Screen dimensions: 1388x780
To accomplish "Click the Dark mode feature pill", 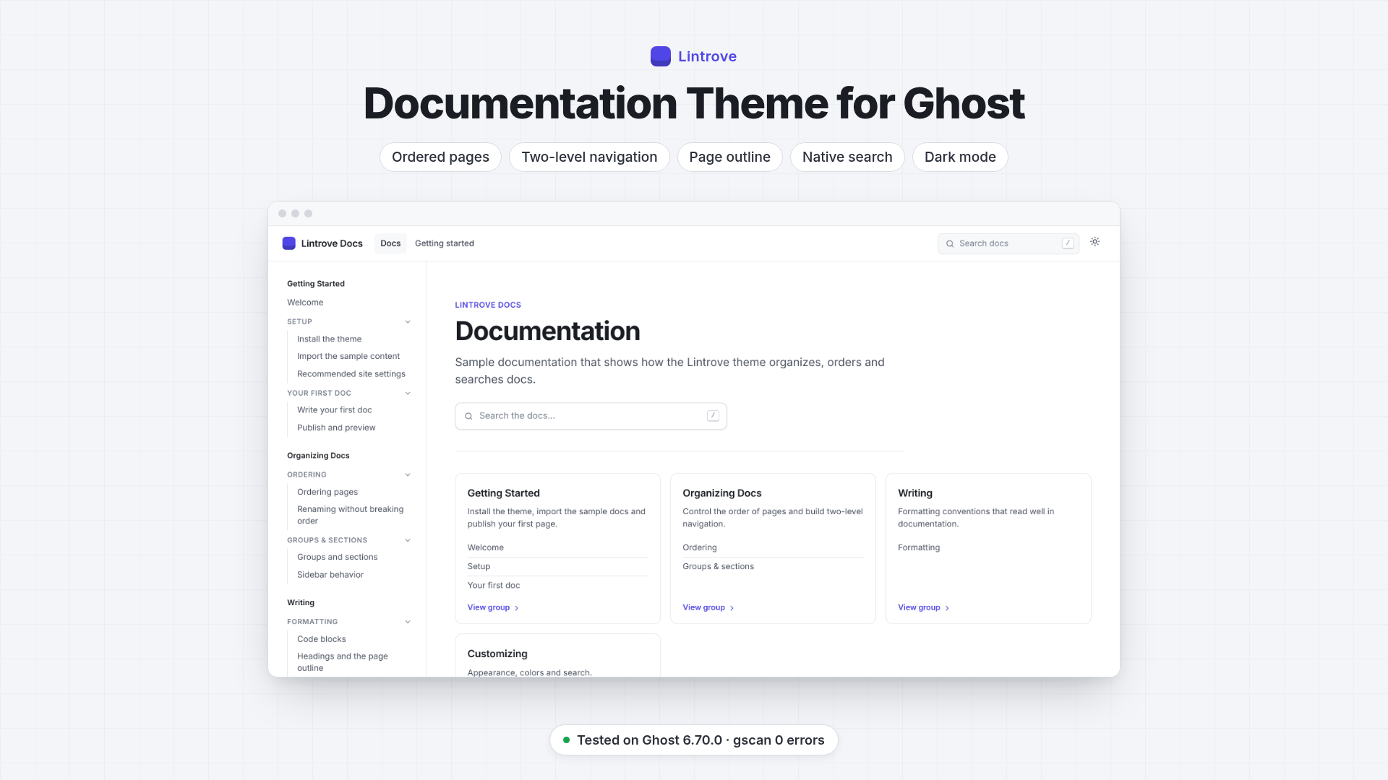I will tap(960, 157).
